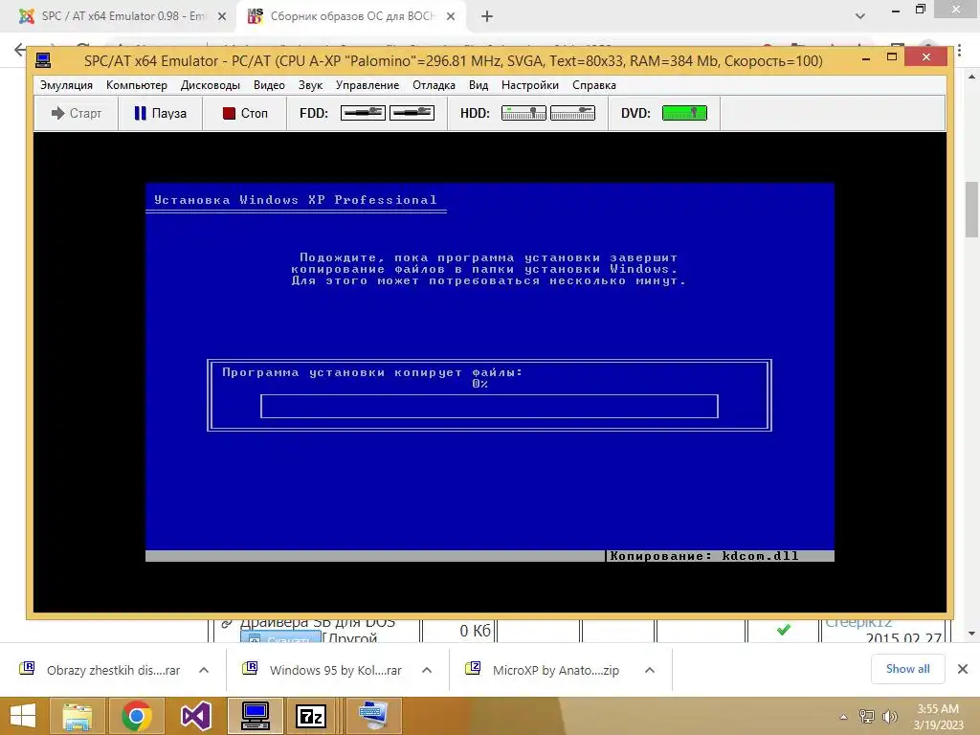The width and height of the screenshot is (980, 735).
Task: Click the volume speaker tray icon
Action: [889, 717]
